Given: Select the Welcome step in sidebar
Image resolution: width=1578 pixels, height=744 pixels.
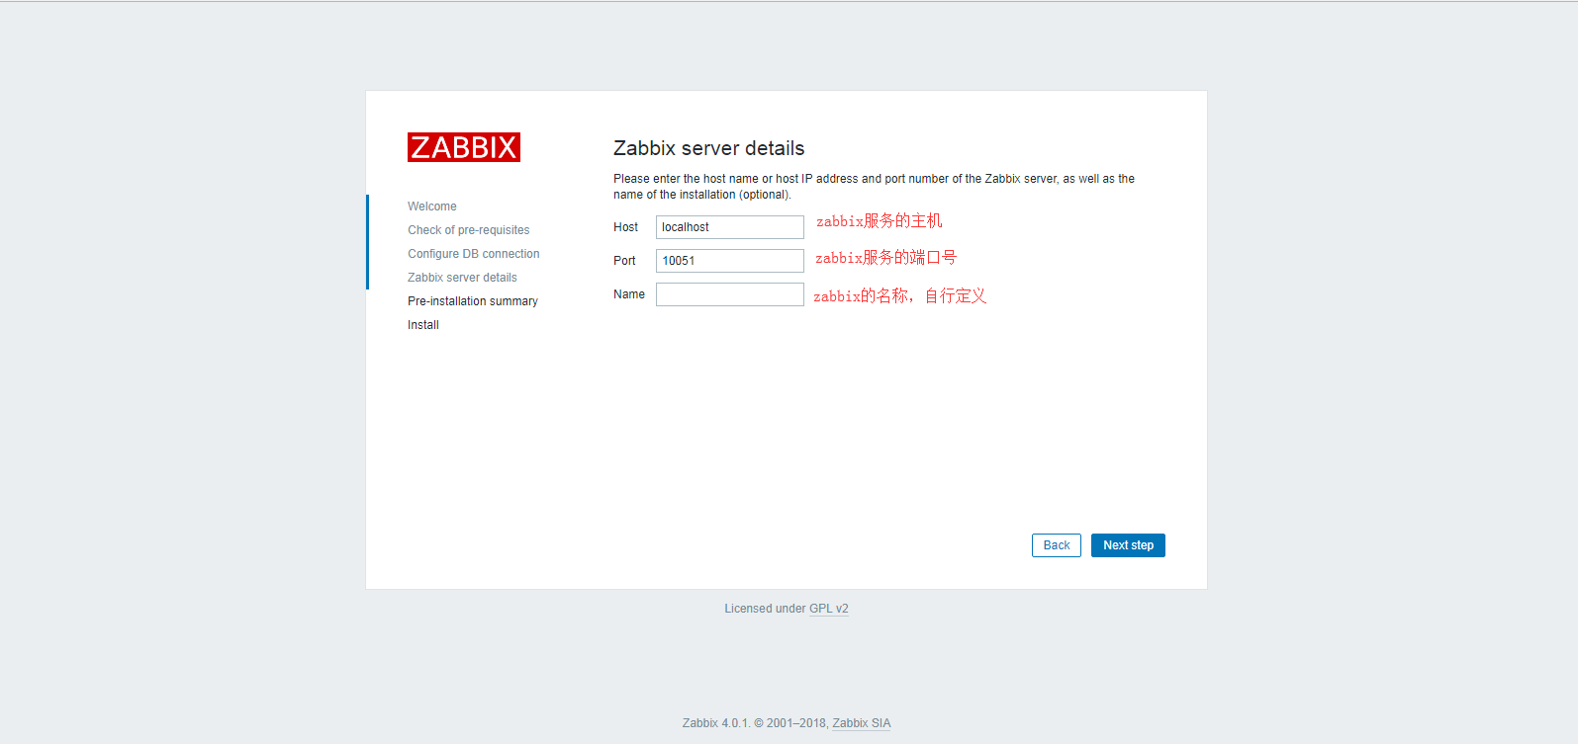Looking at the screenshot, I should [432, 207].
